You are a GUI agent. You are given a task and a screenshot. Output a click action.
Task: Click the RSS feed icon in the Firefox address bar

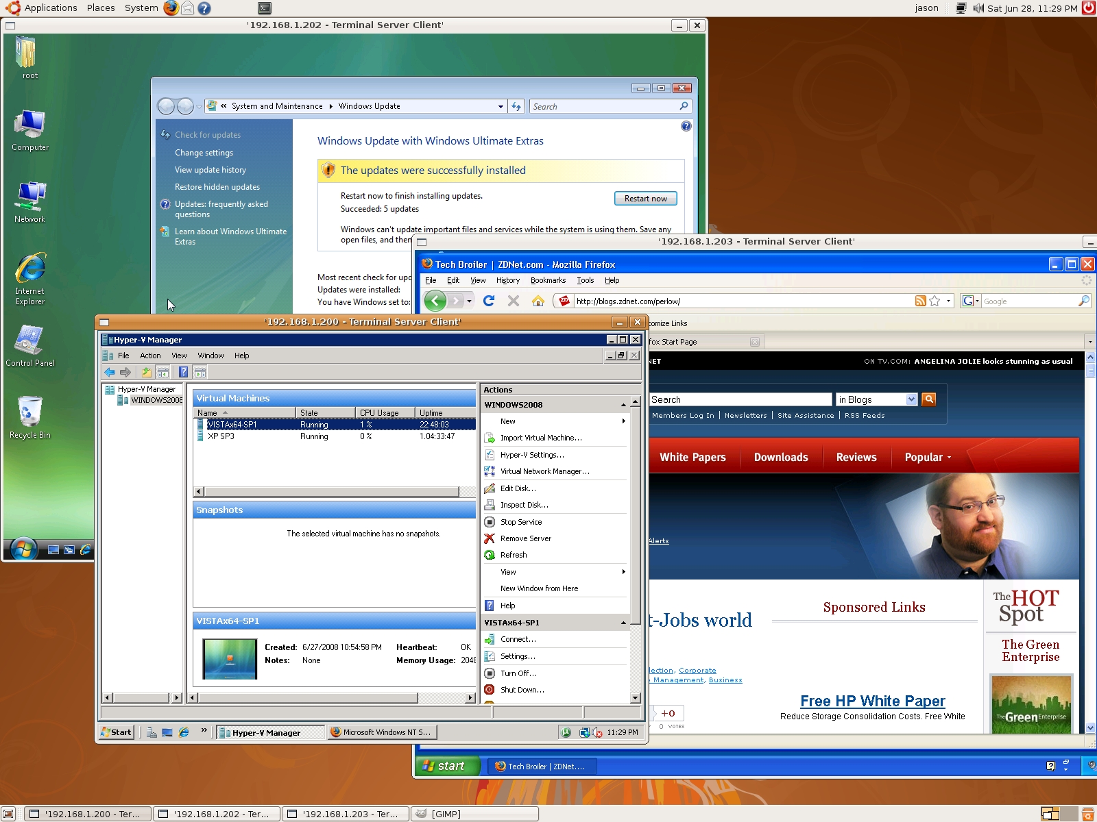[x=921, y=301]
